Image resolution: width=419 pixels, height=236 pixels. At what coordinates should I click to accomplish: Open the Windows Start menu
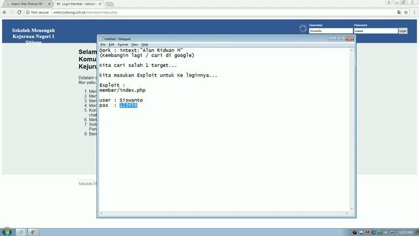pyautogui.click(x=7, y=231)
